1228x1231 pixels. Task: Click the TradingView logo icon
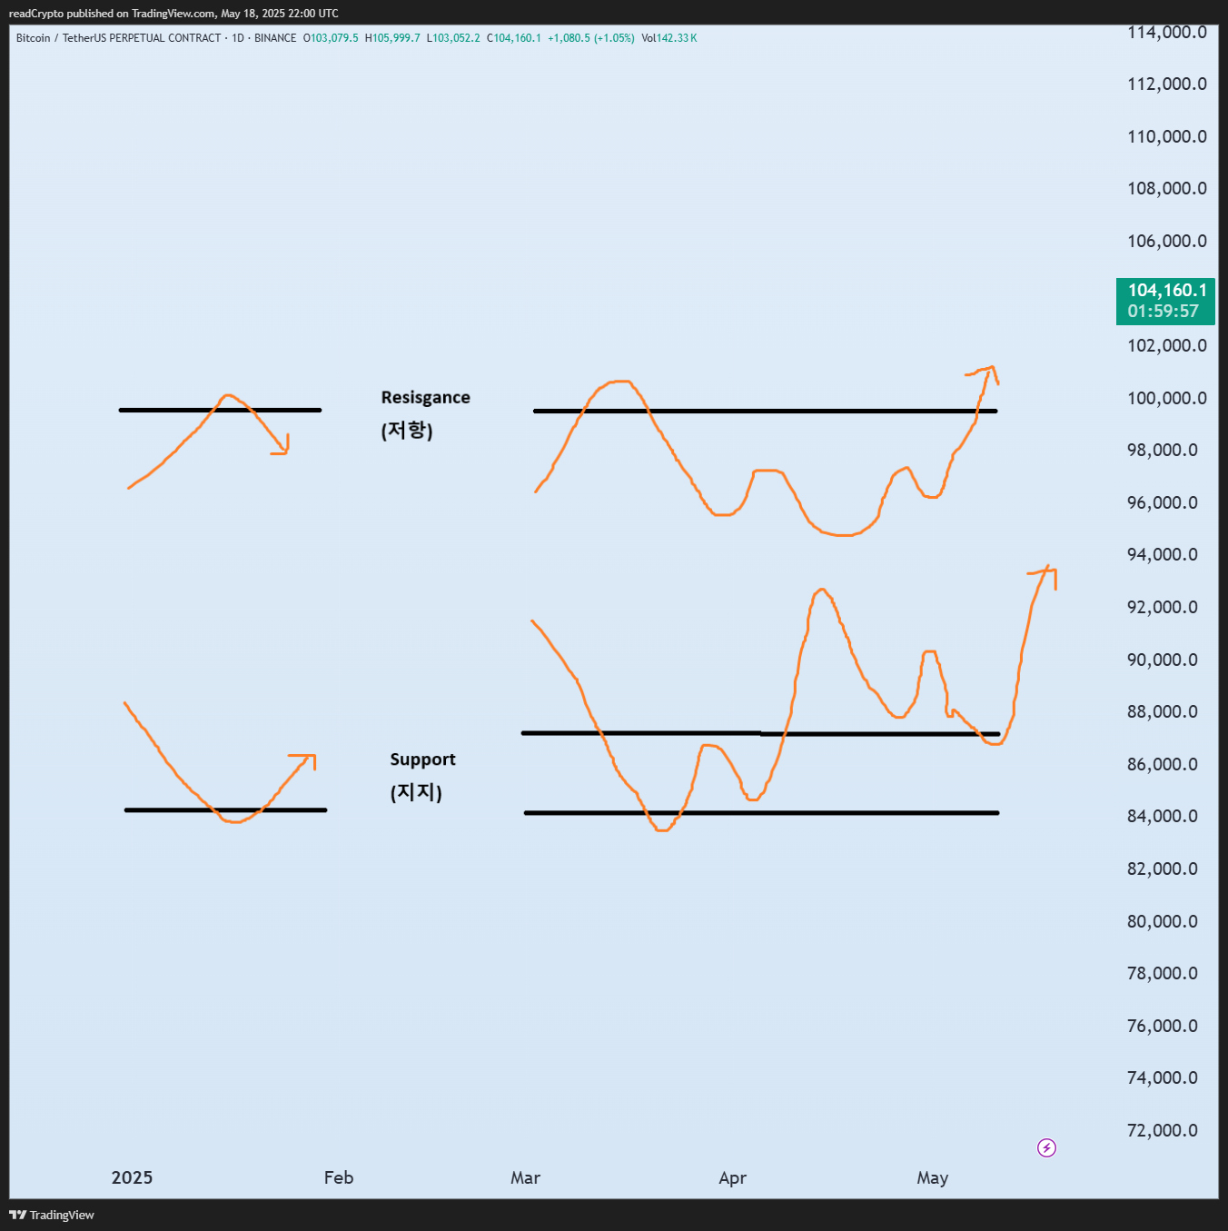[x=17, y=1215]
